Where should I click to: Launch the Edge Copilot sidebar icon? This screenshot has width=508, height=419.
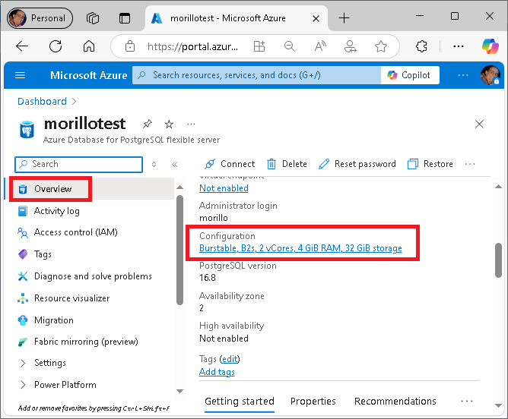[x=490, y=46]
